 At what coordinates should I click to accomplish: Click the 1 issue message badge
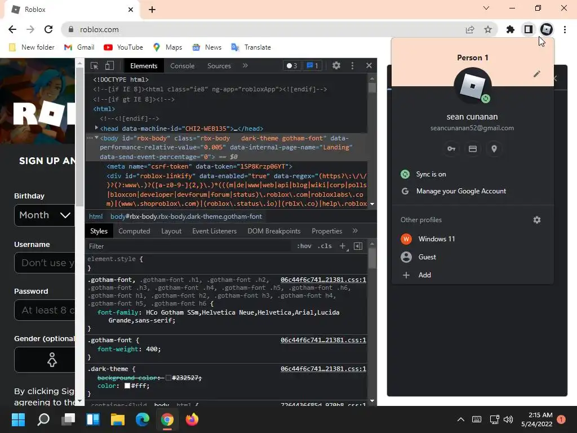click(x=312, y=65)
